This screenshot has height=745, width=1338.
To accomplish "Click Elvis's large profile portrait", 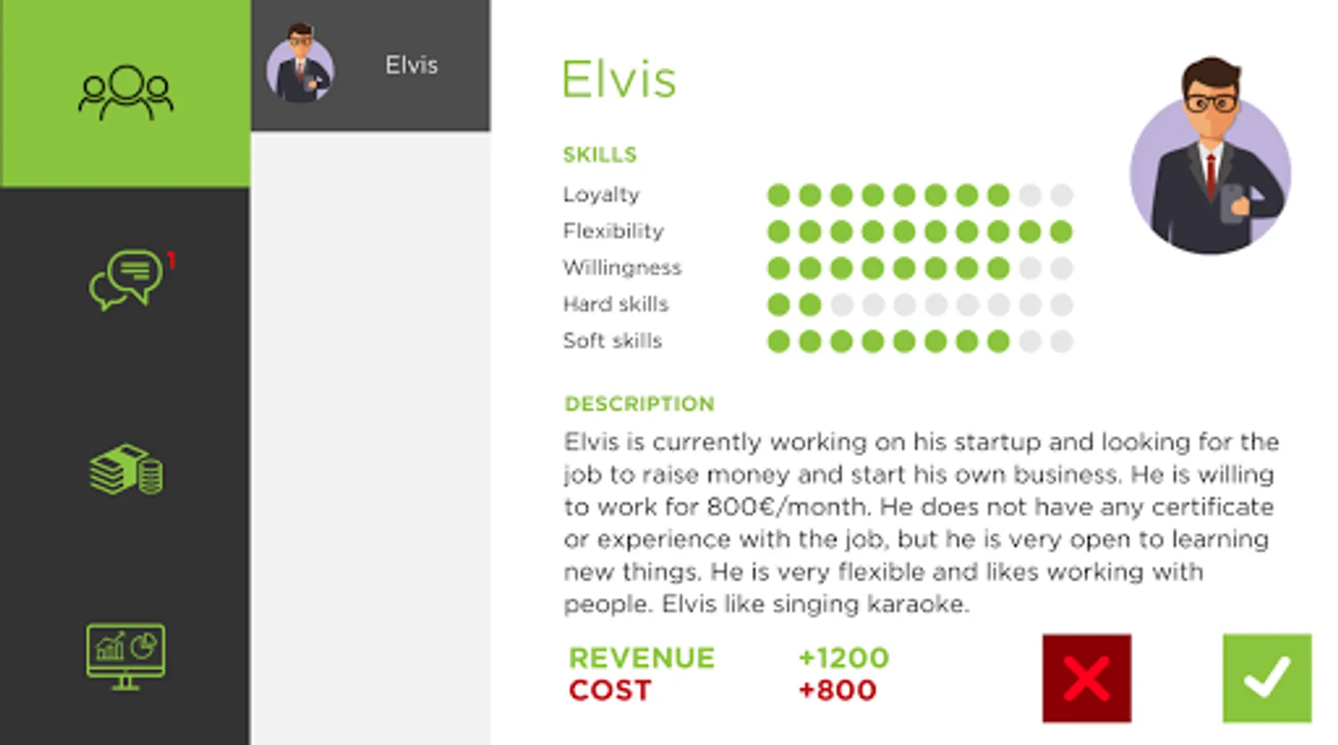I will [1211, 157].
